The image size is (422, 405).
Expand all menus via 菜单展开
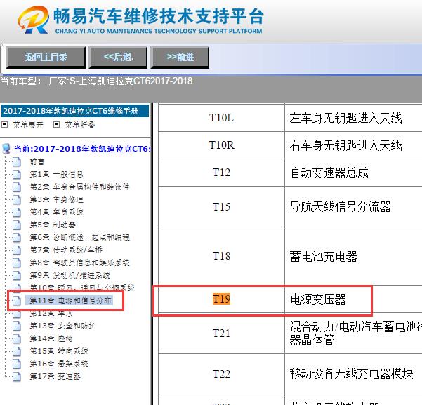pos(28,125)
